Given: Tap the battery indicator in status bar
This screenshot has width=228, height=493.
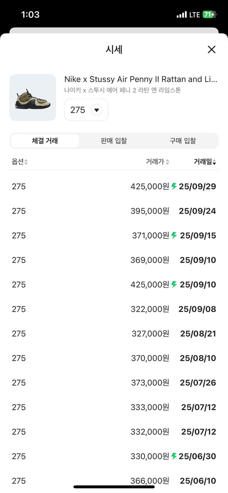Looking at the screenshot, I should click(x=209, y=14).
